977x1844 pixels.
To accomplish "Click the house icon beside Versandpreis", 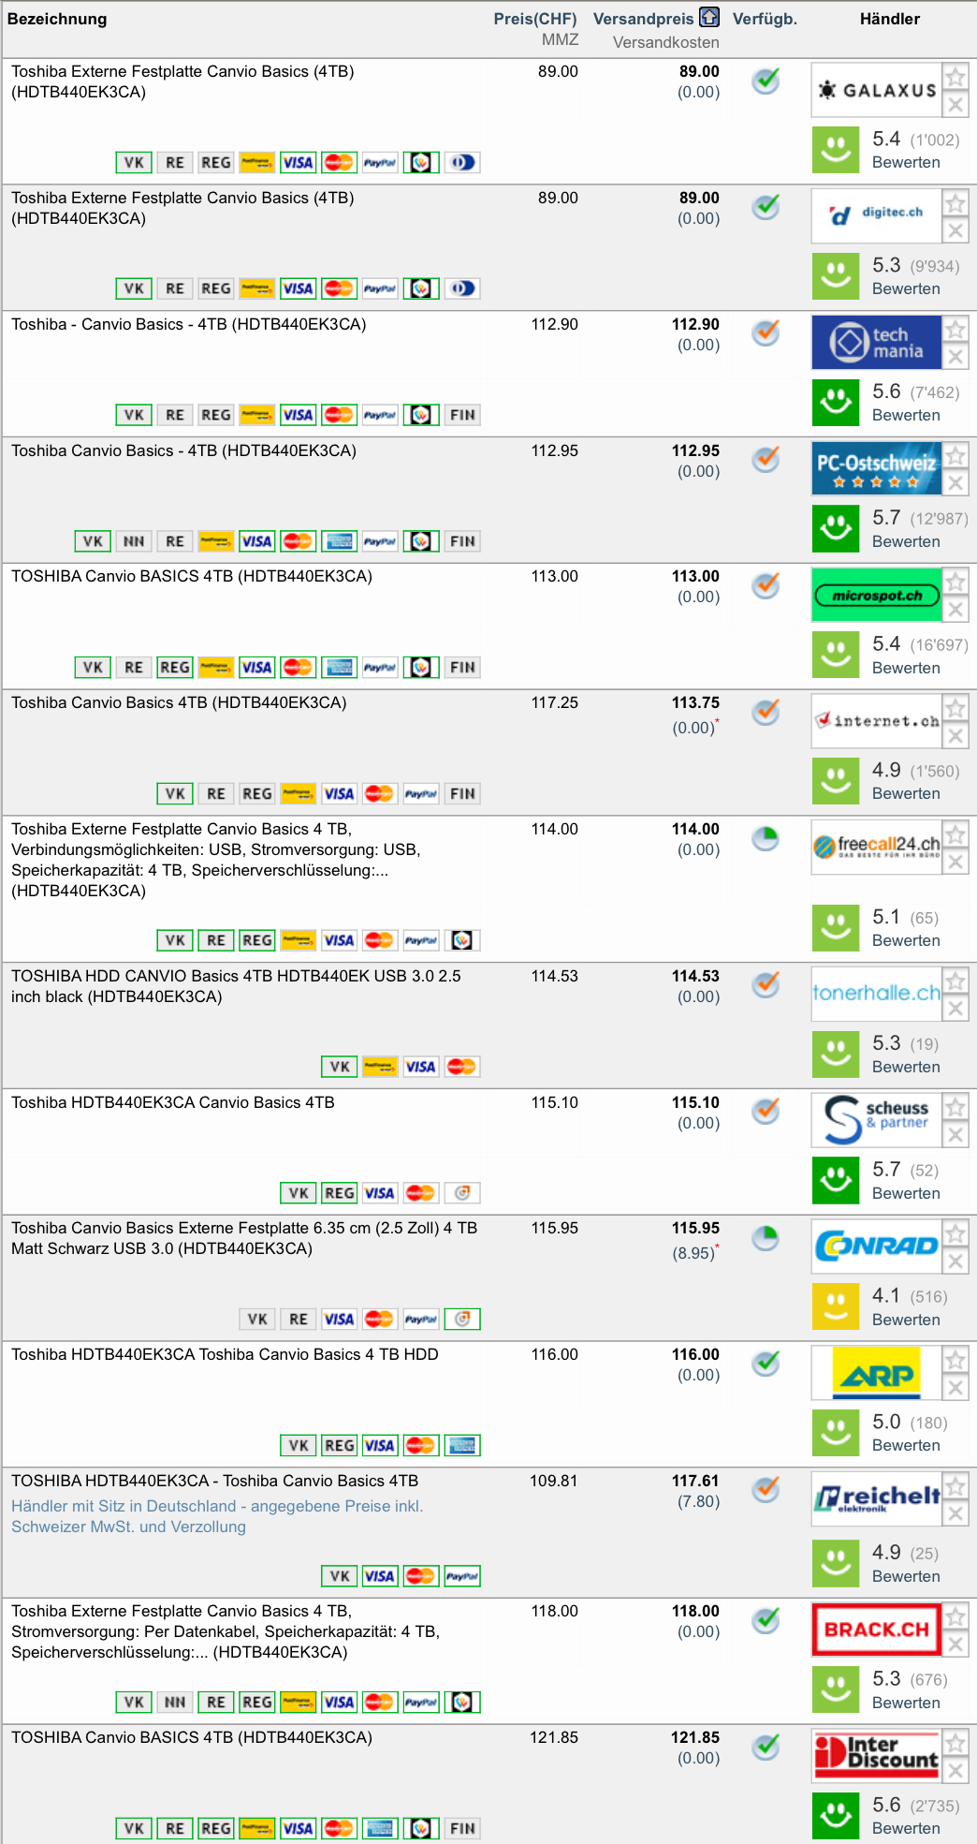I will [x=709, y=18].
